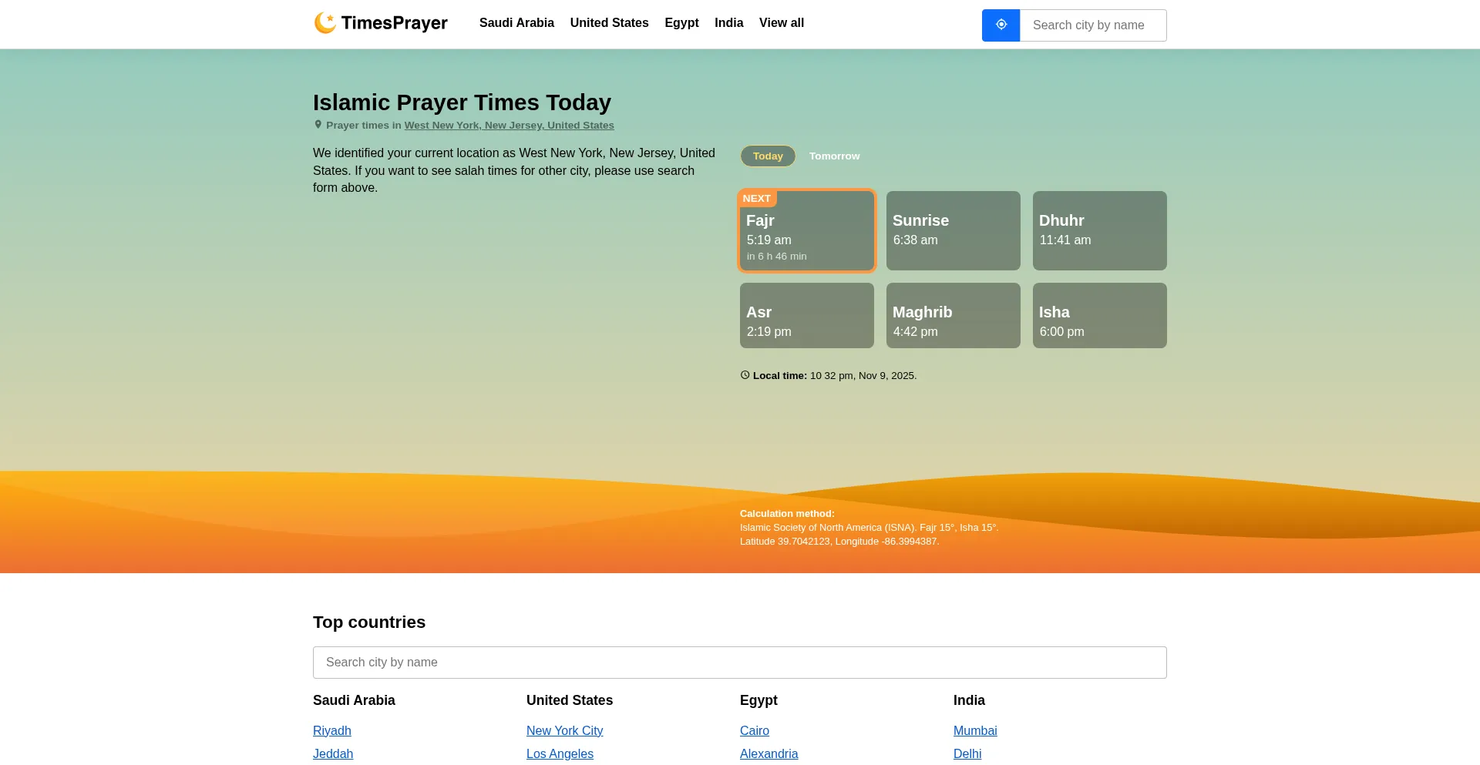
Task: Click the clock icon beside Local time
Action: click(x=745, y=375)
